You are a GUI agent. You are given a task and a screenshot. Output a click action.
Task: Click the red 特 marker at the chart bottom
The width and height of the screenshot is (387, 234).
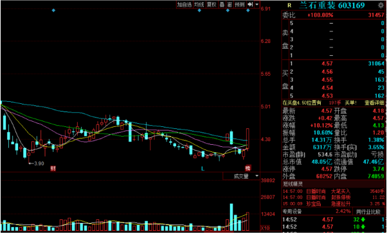coord(248,168)
